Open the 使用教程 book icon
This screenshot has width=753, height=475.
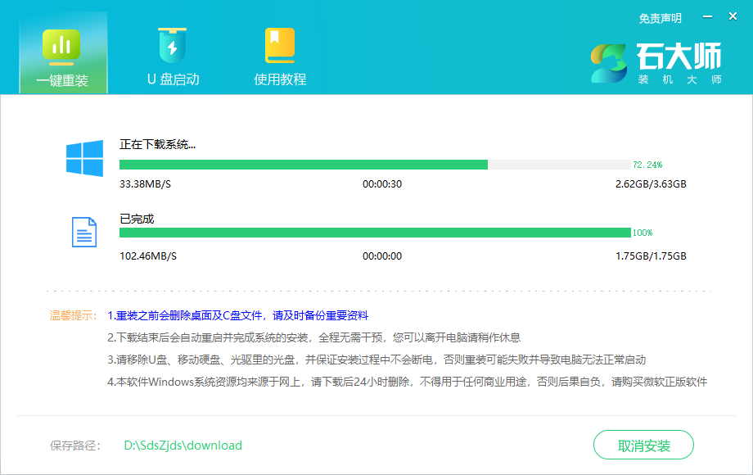(281, 45)
